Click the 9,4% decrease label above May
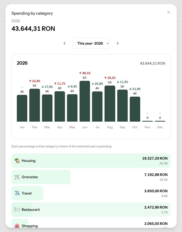The width and height of the screenshot is (182, 232). point(72,87)
